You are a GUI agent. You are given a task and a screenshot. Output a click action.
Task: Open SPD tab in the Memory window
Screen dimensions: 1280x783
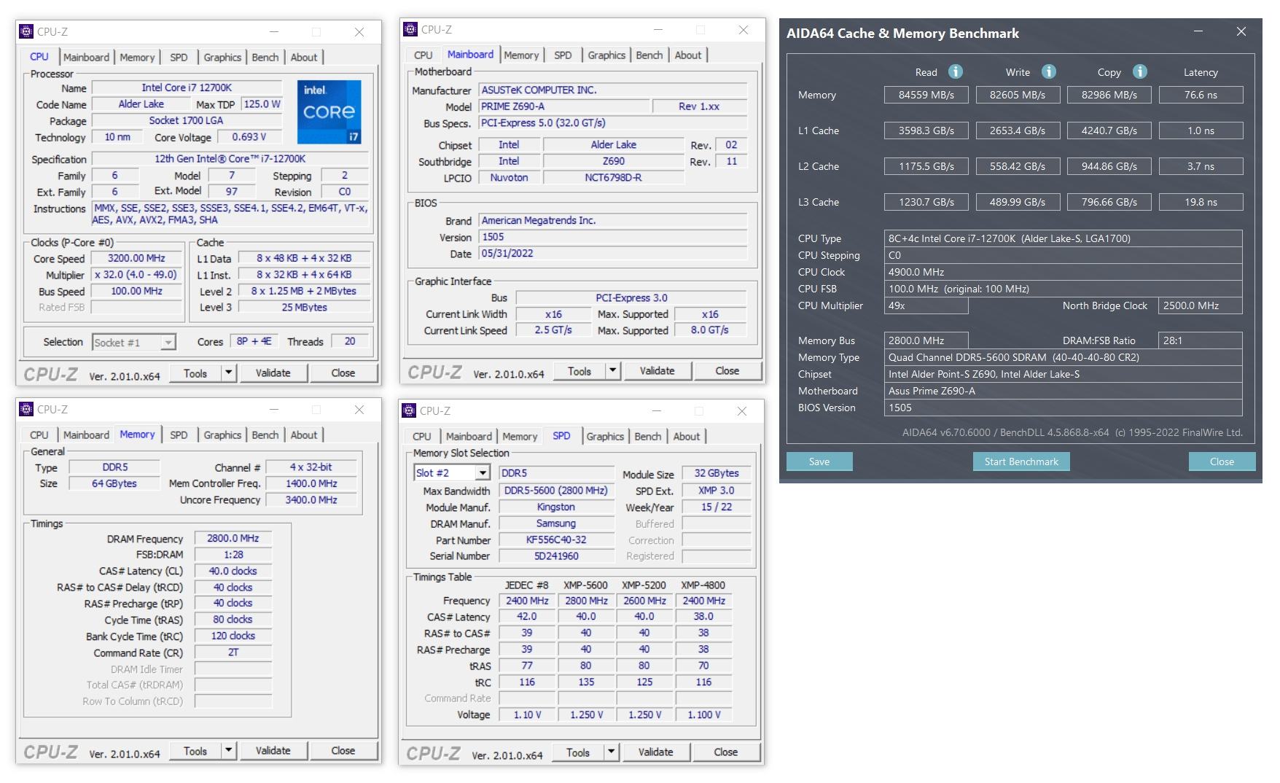179,435
